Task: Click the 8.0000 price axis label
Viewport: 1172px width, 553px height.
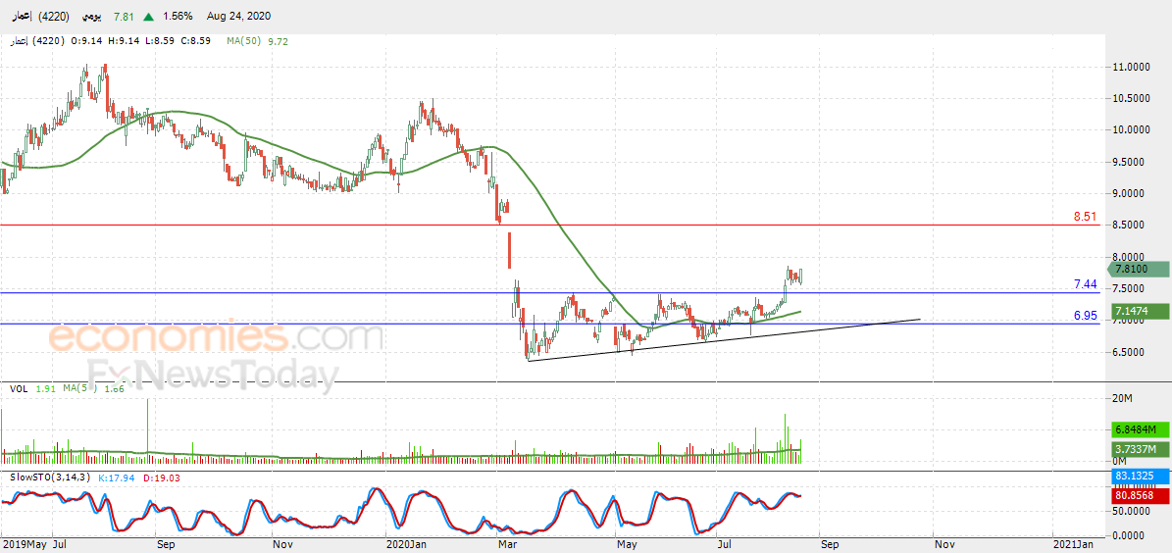Action: [x=1131, y=256]
